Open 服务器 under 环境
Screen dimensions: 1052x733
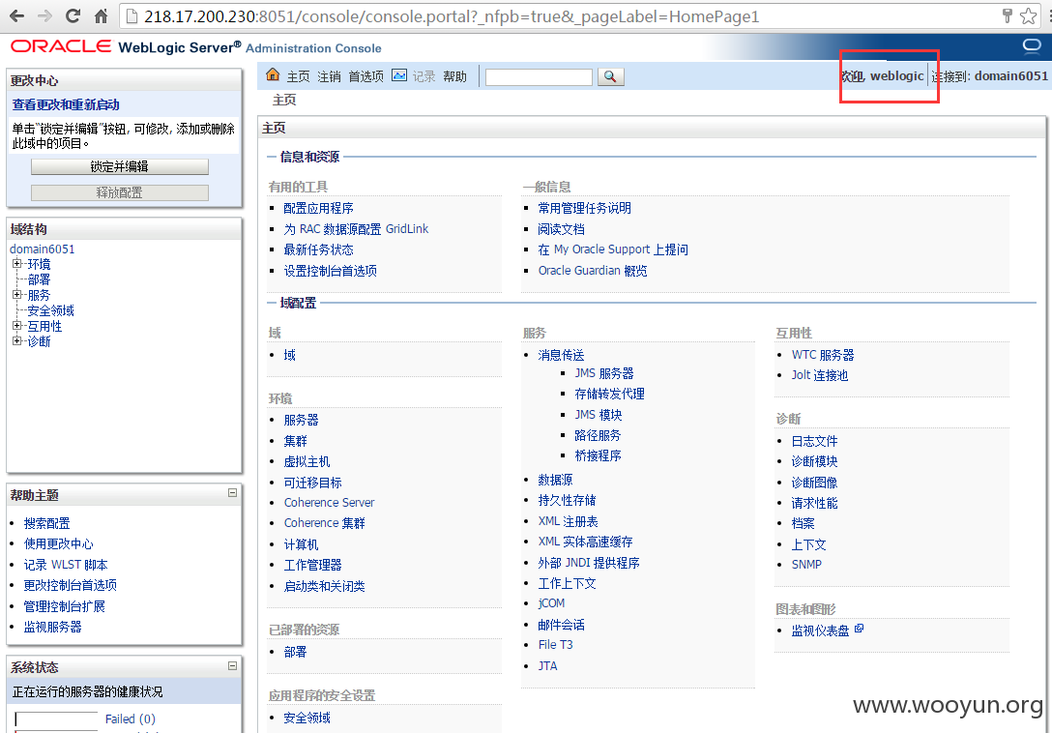click(x=302, y=421)
